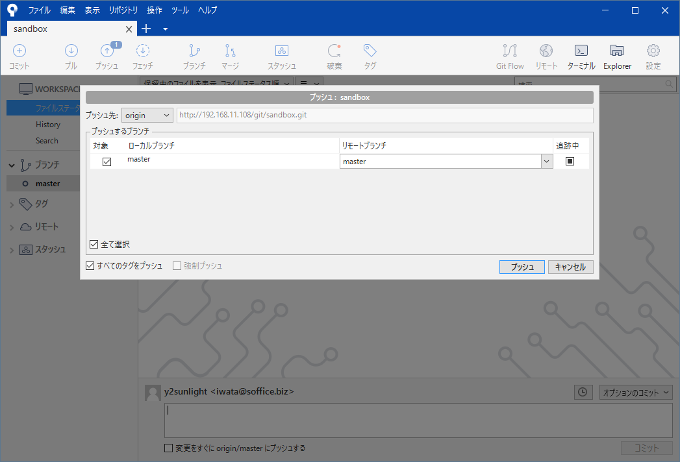Open the リポジトリ menu
The image size is (680, 462).
(x=123, y=10)
